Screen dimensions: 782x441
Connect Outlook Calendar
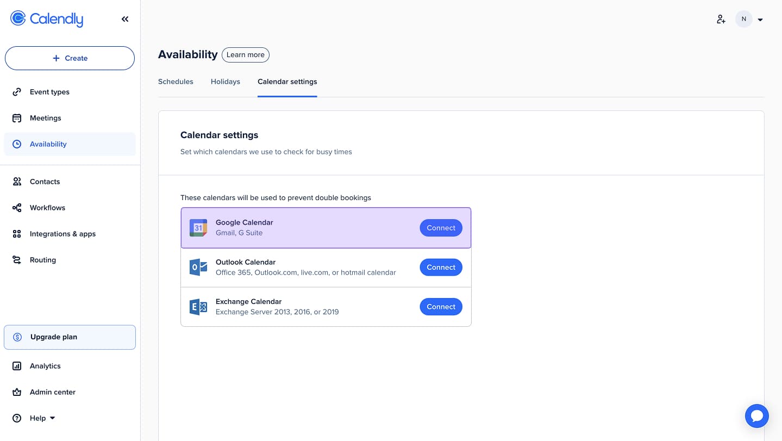(441, 267)
